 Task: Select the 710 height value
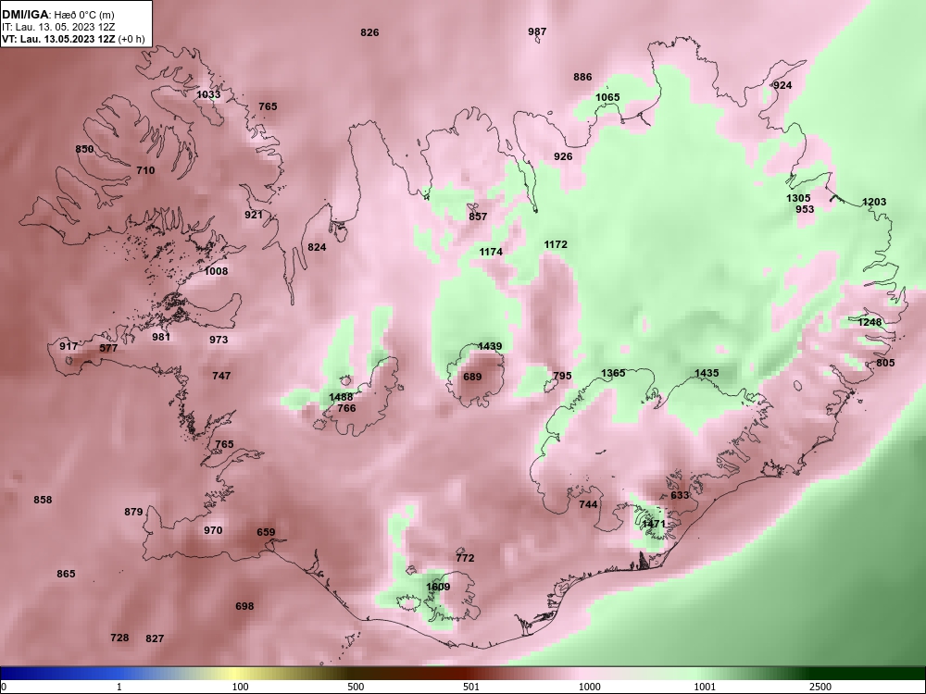tap(145, 170)
